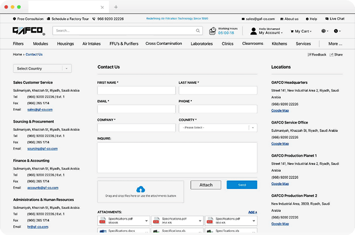Screen dimensions: 355x235
Task: Click the My Account user icon
Action: click(x=254, y=31)
